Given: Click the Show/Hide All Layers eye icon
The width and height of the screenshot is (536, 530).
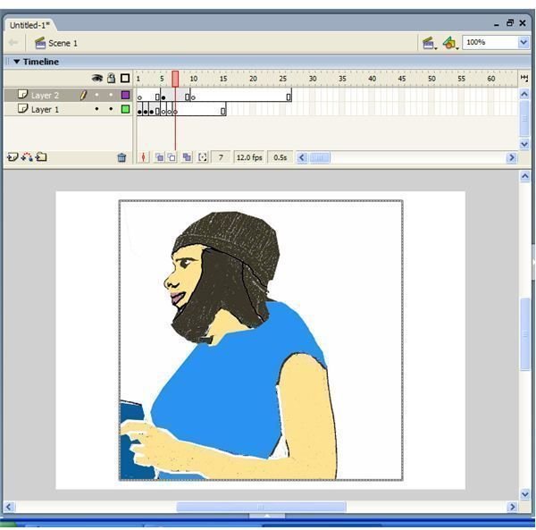Looking at the screenshot, I should [97, 79].
